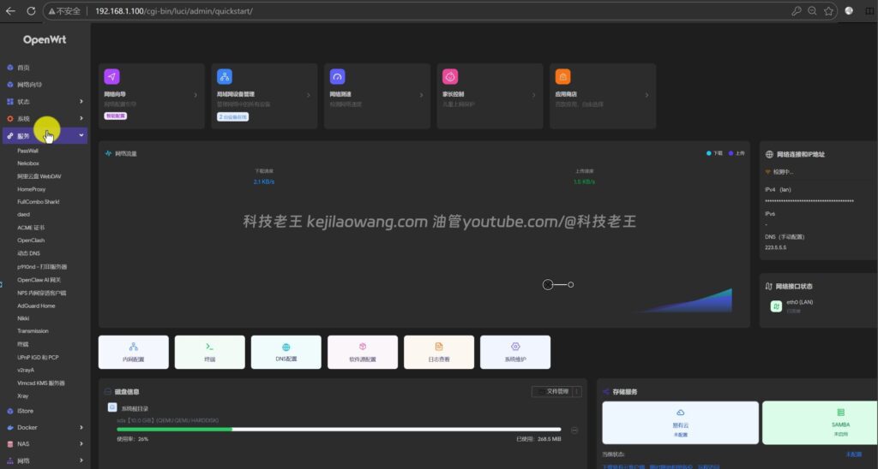The width and height of the screenshot is (878, 469).
Task: Click the 终端 terminal shortcut button
Action: click(x=209, y=352)
